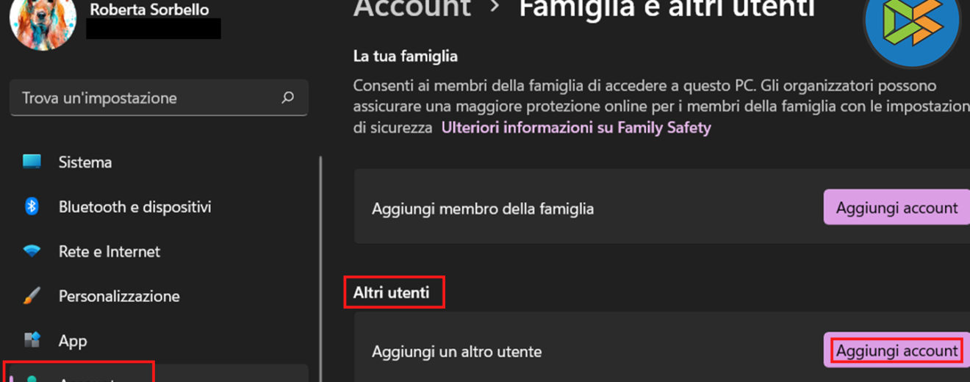Open "Ulteriori informazioni su Family Safety" link
970x382 pixels.
click(x=575, y=128)
